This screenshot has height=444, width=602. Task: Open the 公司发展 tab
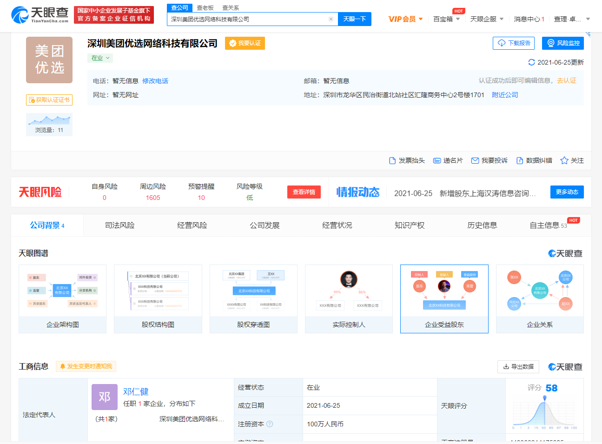click(x=265, y=225)
